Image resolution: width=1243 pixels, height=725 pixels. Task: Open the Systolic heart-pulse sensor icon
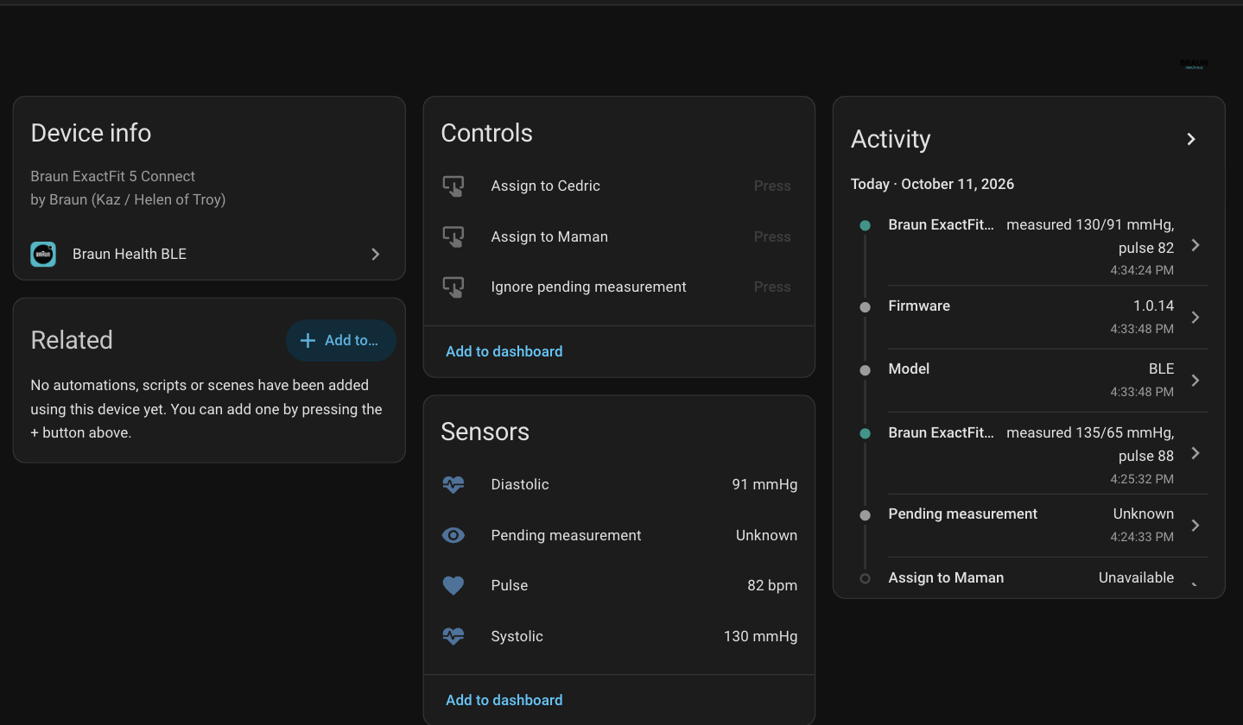pyautogui.click(x=453, y=636)
